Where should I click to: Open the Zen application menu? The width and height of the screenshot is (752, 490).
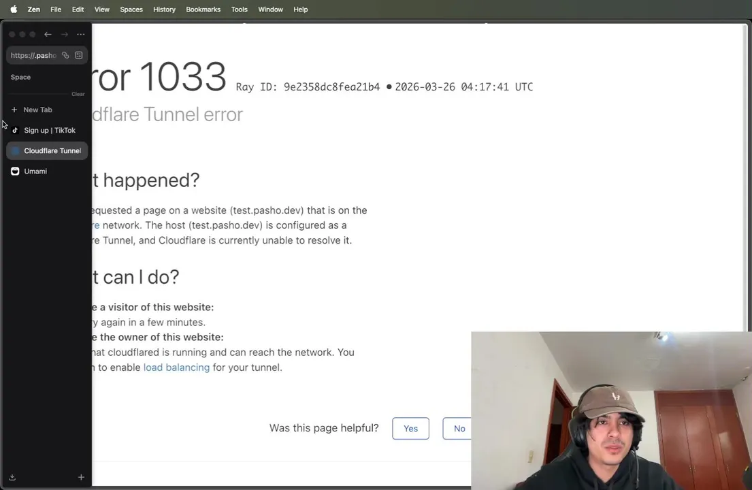(33, 9)
